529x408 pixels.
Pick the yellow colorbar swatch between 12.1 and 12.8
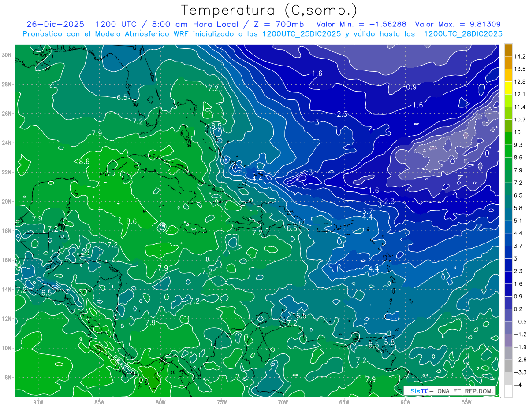click(508, 88)
